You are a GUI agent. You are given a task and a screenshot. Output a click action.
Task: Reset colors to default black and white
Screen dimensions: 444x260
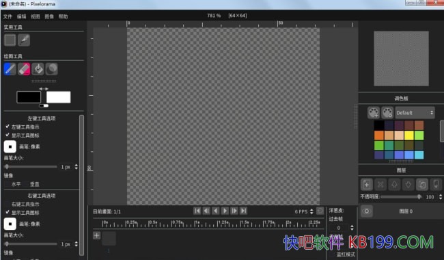click(x=44, y=106)
